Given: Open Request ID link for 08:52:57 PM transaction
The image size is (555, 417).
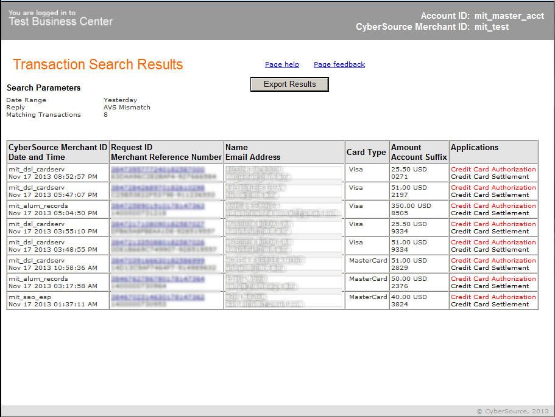Looking at the screenshot, I should point(158,170).
